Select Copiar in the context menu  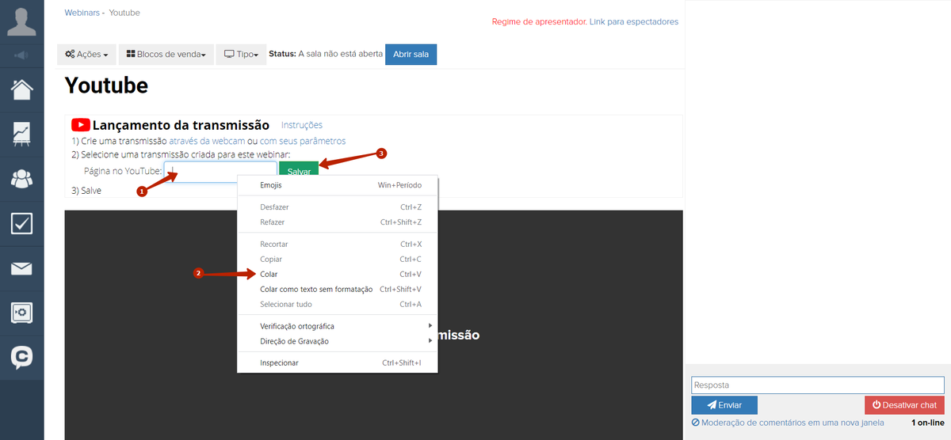point(338,260)
